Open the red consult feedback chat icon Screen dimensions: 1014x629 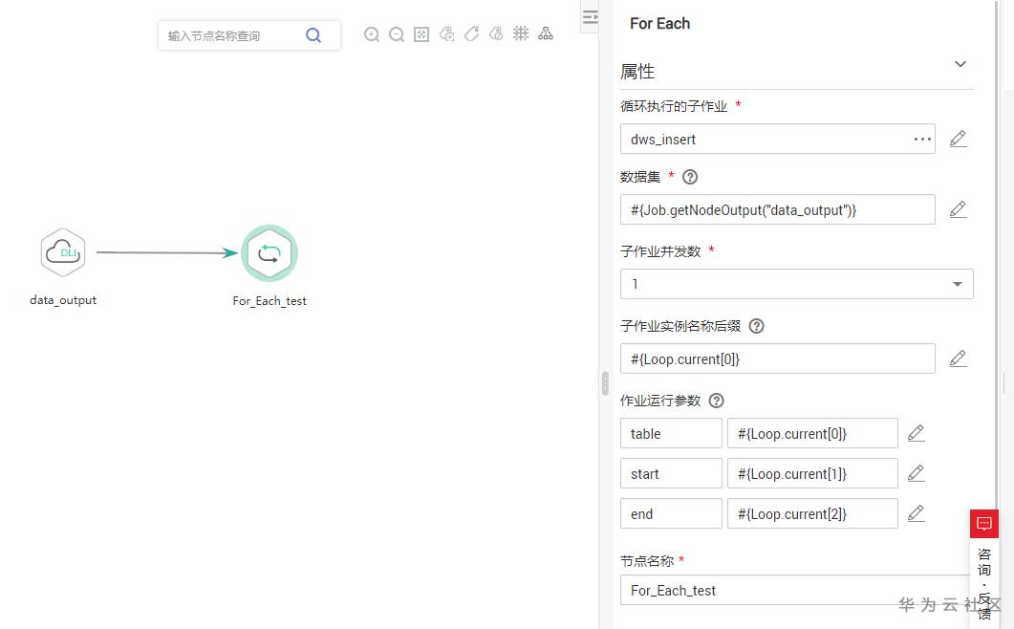click(x=983, y=524)
